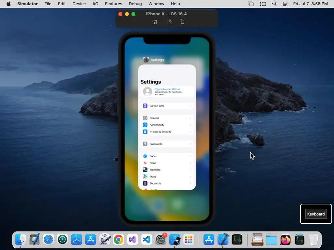Image resolution: width=334 pixels, height=250 pixels.
Task: Open the Simulator app icon in the Dock
Action: tap(175, 240)
